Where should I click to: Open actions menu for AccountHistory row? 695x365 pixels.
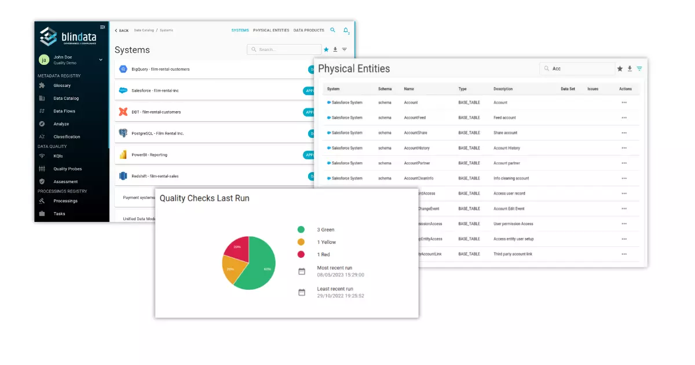(x=624, y=148)
